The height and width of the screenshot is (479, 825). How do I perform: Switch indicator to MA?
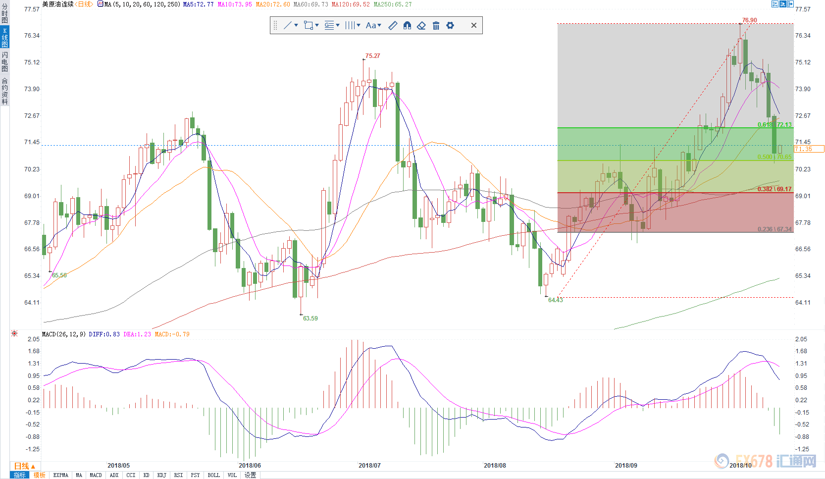coord(79,475)
